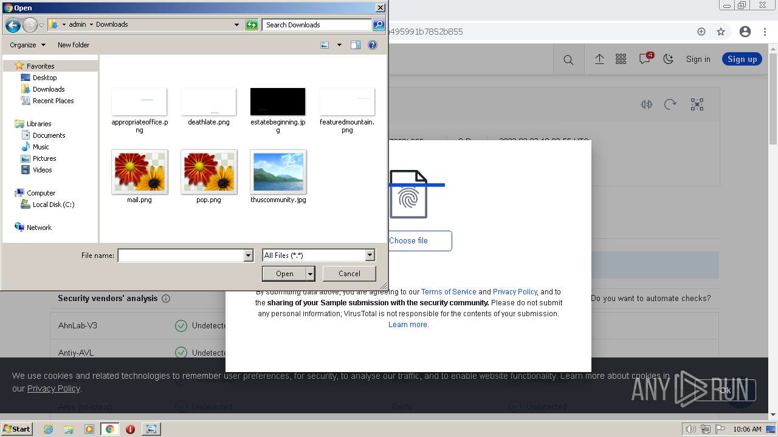The image size is (778, 437).
Task: Bookmark this page with the star
Action: pos(721,32)
